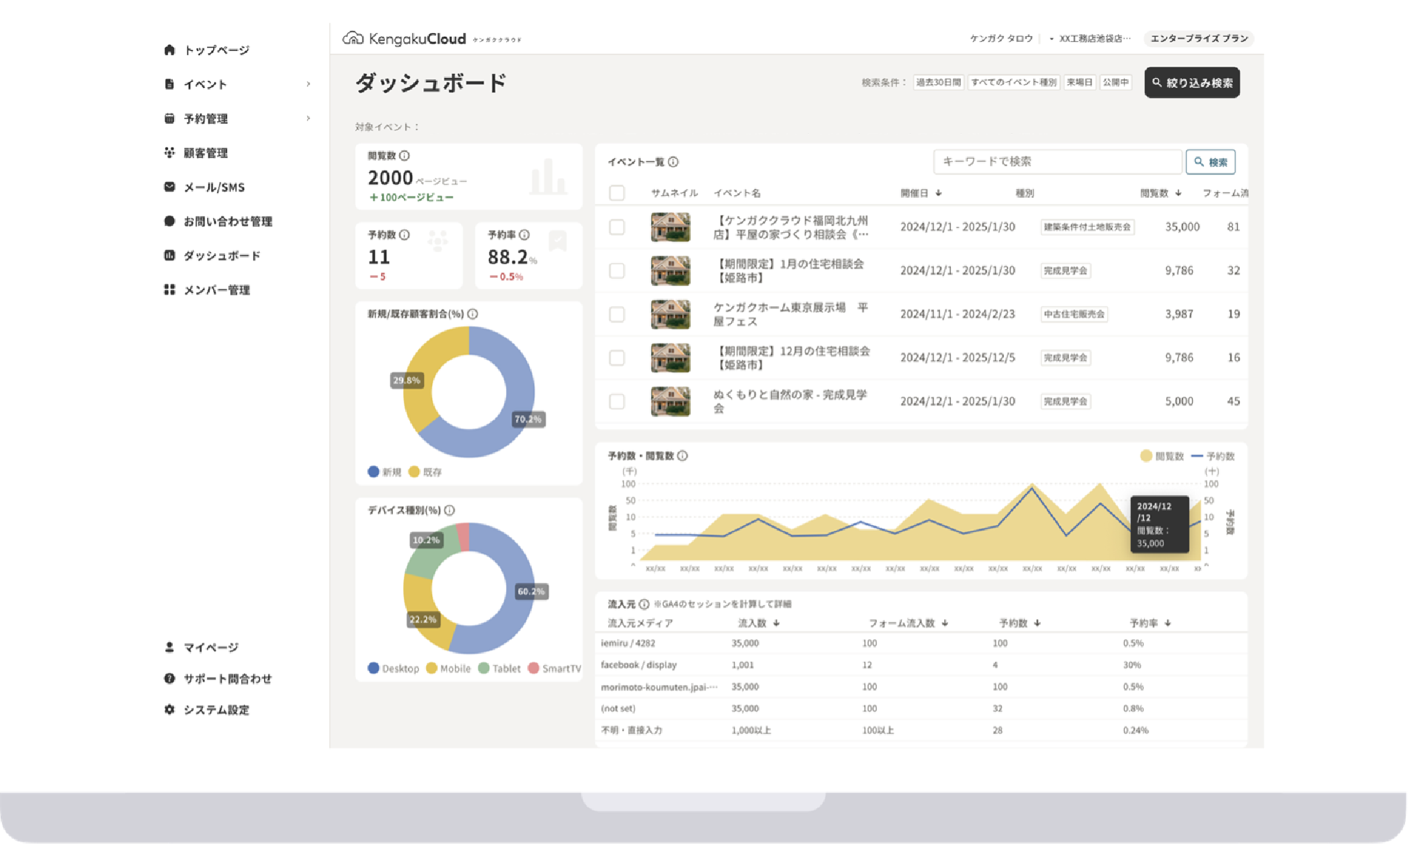Click the 絞り込み検索 button
This screenshot has width=1411, height=855.
tap(1192, 83)
